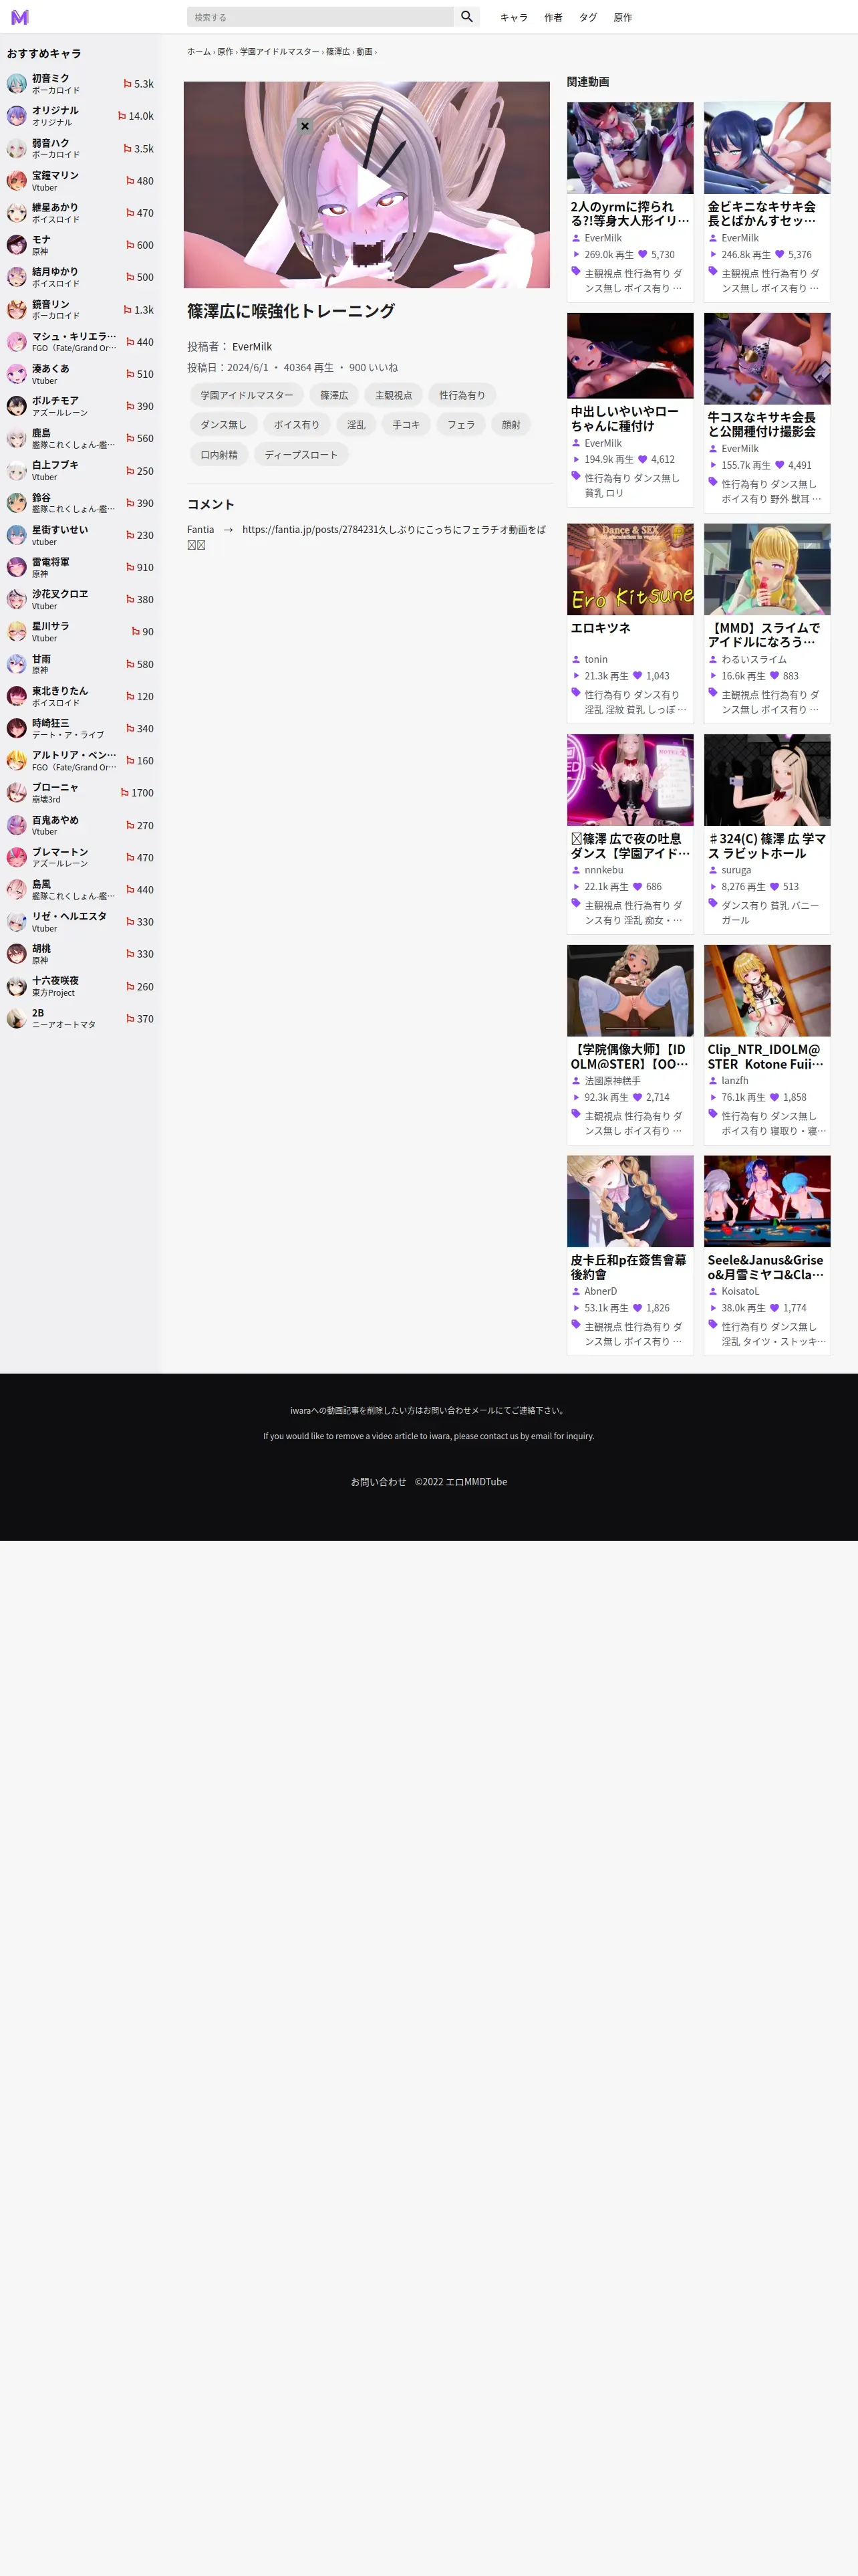Open the キャラ menu item

[x=513, y=17]
